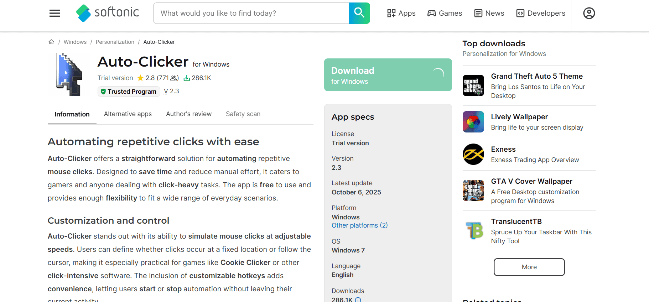The image size is (649, 302).
Task: Select the Lively Wallpaper icon
Action: pos(473,122)
